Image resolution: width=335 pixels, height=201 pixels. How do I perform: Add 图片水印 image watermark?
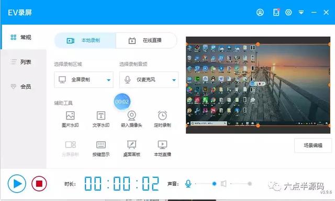point(70,119)
